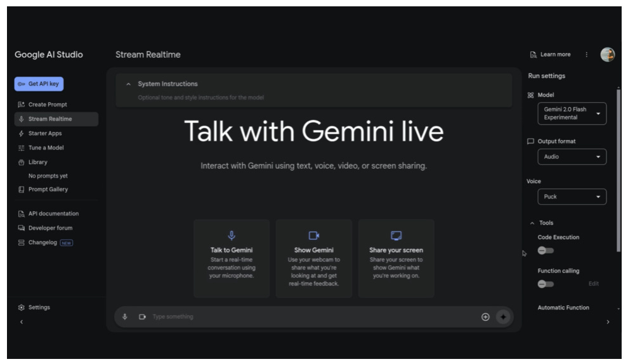Collapse the left sidebar with the chevron
Screen dimensions: 628x364
click(x=22, y=322)
